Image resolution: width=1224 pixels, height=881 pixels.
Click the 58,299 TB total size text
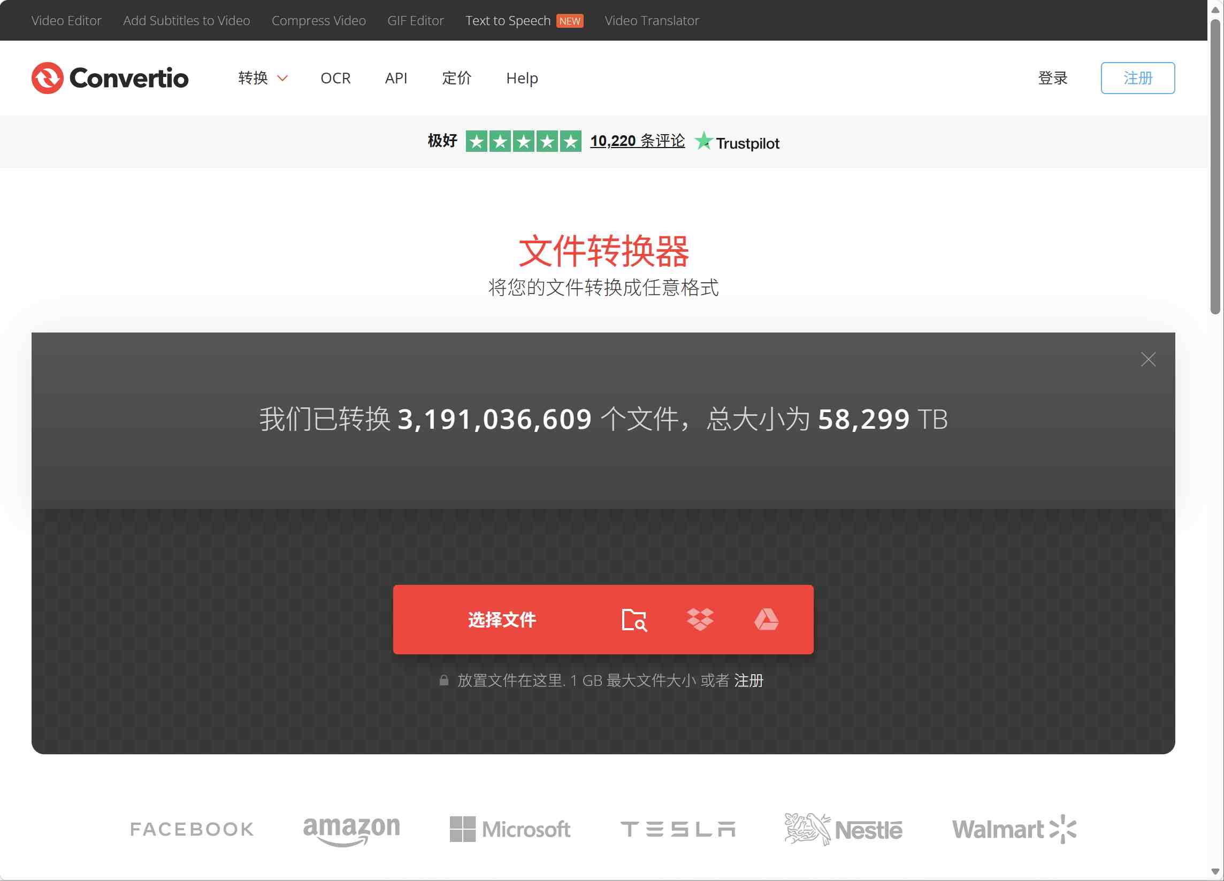(882, 419)
